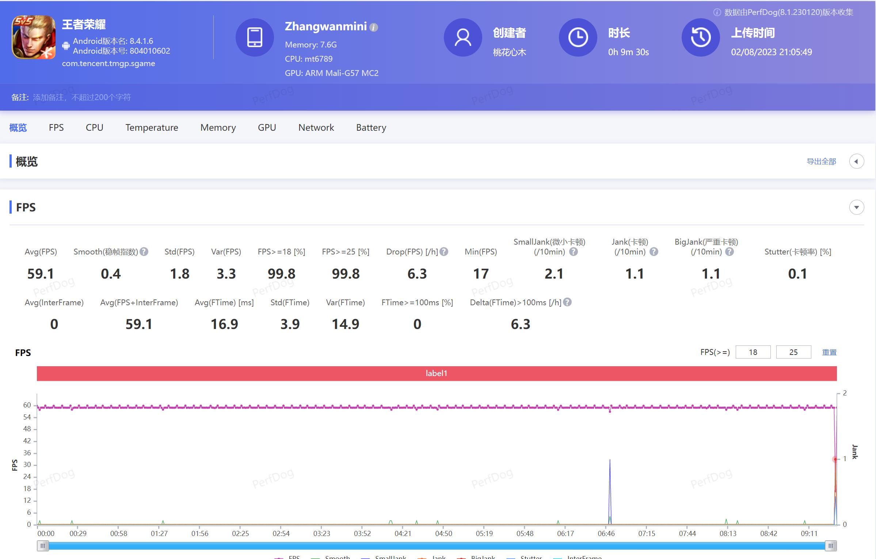Click the red label1 bar above the chart
The image size is (876, 559).
[x=437, y=373]
